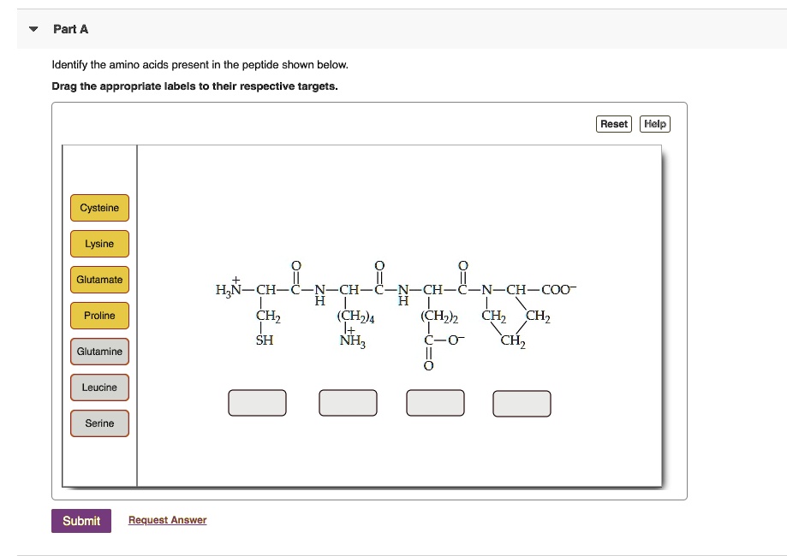Click the Part A heading
The image size is (787, 556).
pyautogui.click(x=71, y=29)
